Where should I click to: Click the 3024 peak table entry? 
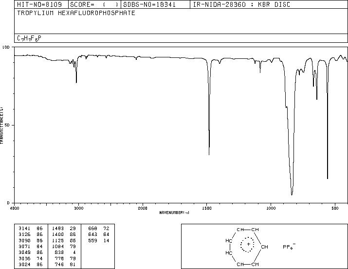coord(24,265)
